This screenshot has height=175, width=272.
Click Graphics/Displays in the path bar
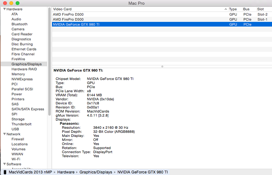96,172
